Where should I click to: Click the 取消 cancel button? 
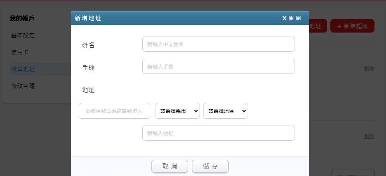point(170,166)
